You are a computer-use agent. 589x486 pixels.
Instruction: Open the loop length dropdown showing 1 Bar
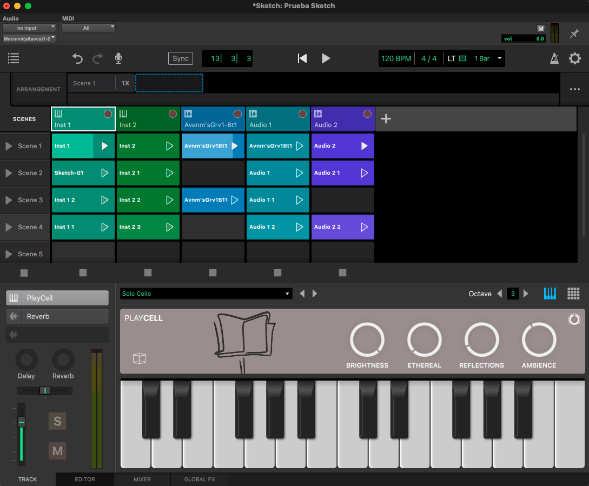499,58
